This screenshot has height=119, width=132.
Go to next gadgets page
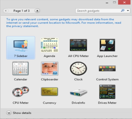(x=37, y=11)
